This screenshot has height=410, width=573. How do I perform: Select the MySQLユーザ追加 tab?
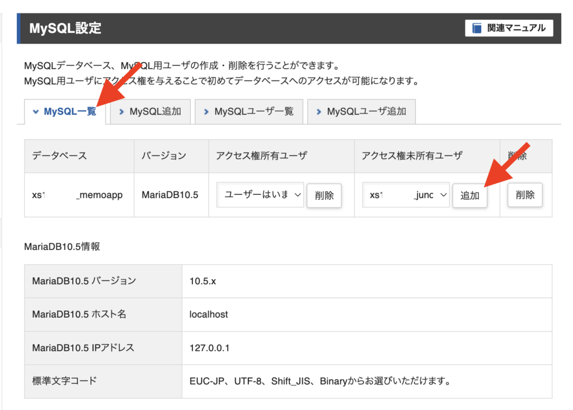[x=361, y=111]
